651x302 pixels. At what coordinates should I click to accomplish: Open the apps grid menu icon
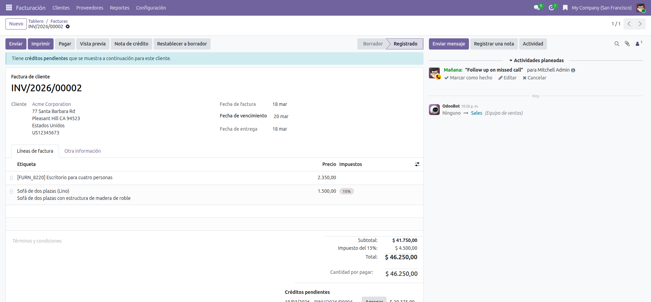pyautogui.click(x=9, y=7)
